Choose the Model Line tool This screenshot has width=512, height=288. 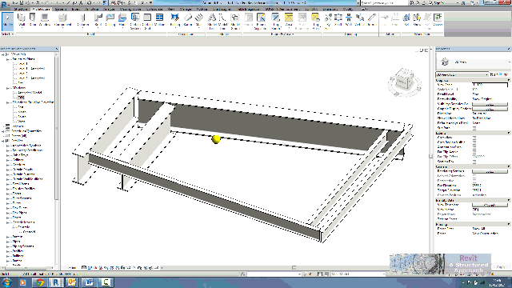222,22
